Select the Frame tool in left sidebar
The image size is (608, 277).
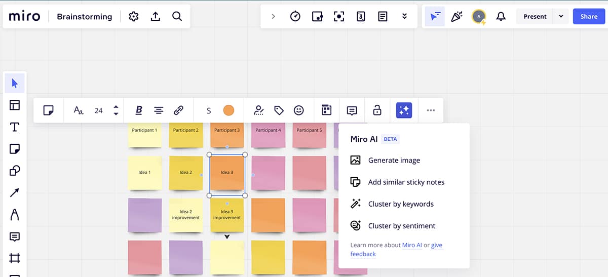pyautogui.click(x=15, y=258)
